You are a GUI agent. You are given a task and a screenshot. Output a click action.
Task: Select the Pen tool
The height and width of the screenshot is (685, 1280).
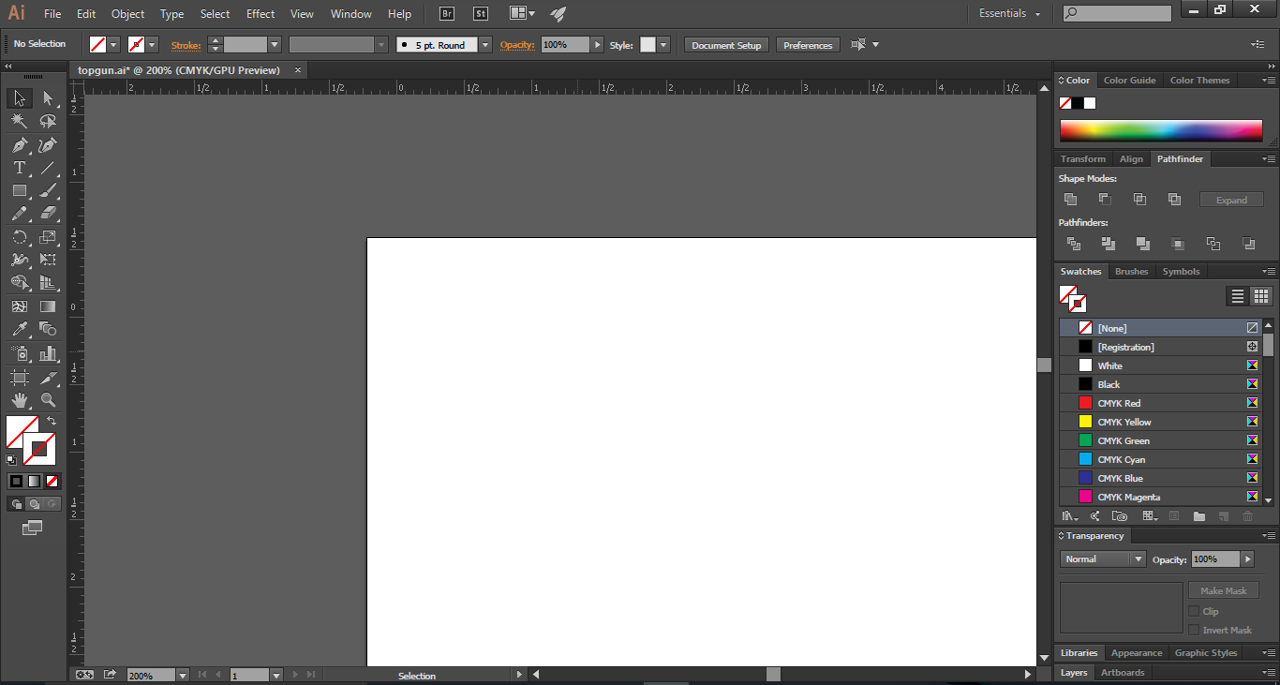(x=19, y=145)
